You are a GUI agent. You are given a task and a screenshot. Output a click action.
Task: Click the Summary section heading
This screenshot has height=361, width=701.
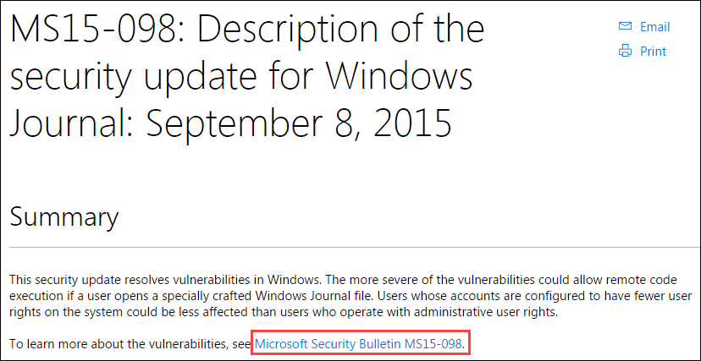pyautogui.click(x=64, y=217)
